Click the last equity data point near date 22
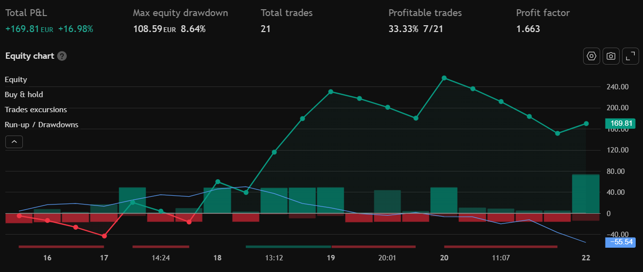Image resolution: width=643 pixels, height=272 pixels. 586,124
